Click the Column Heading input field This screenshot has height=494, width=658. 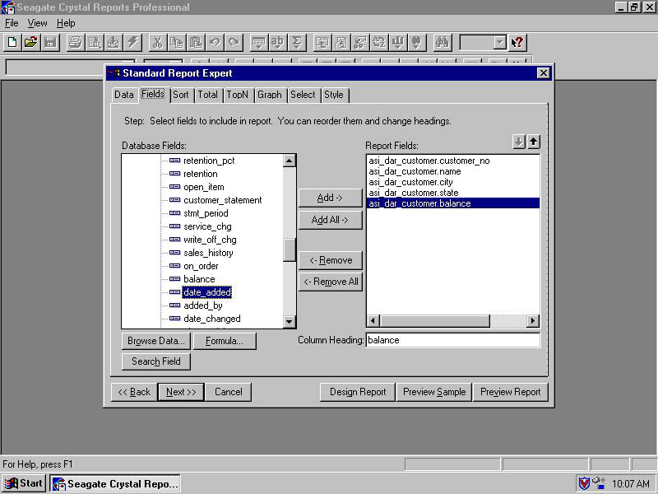coord(453,340)
